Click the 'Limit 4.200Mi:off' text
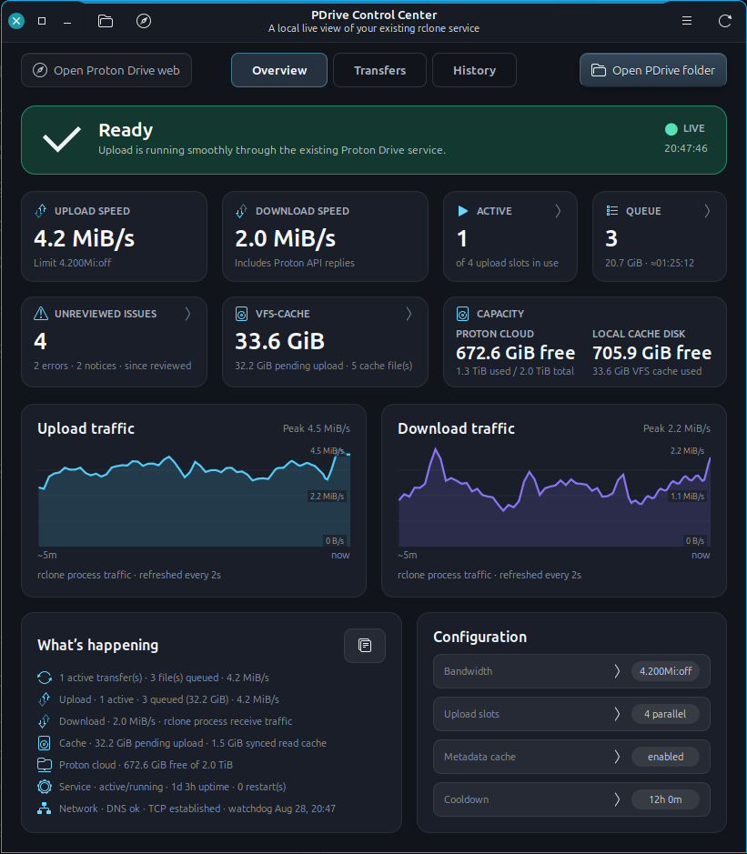 pyautogui.click(x=73, y=263)
